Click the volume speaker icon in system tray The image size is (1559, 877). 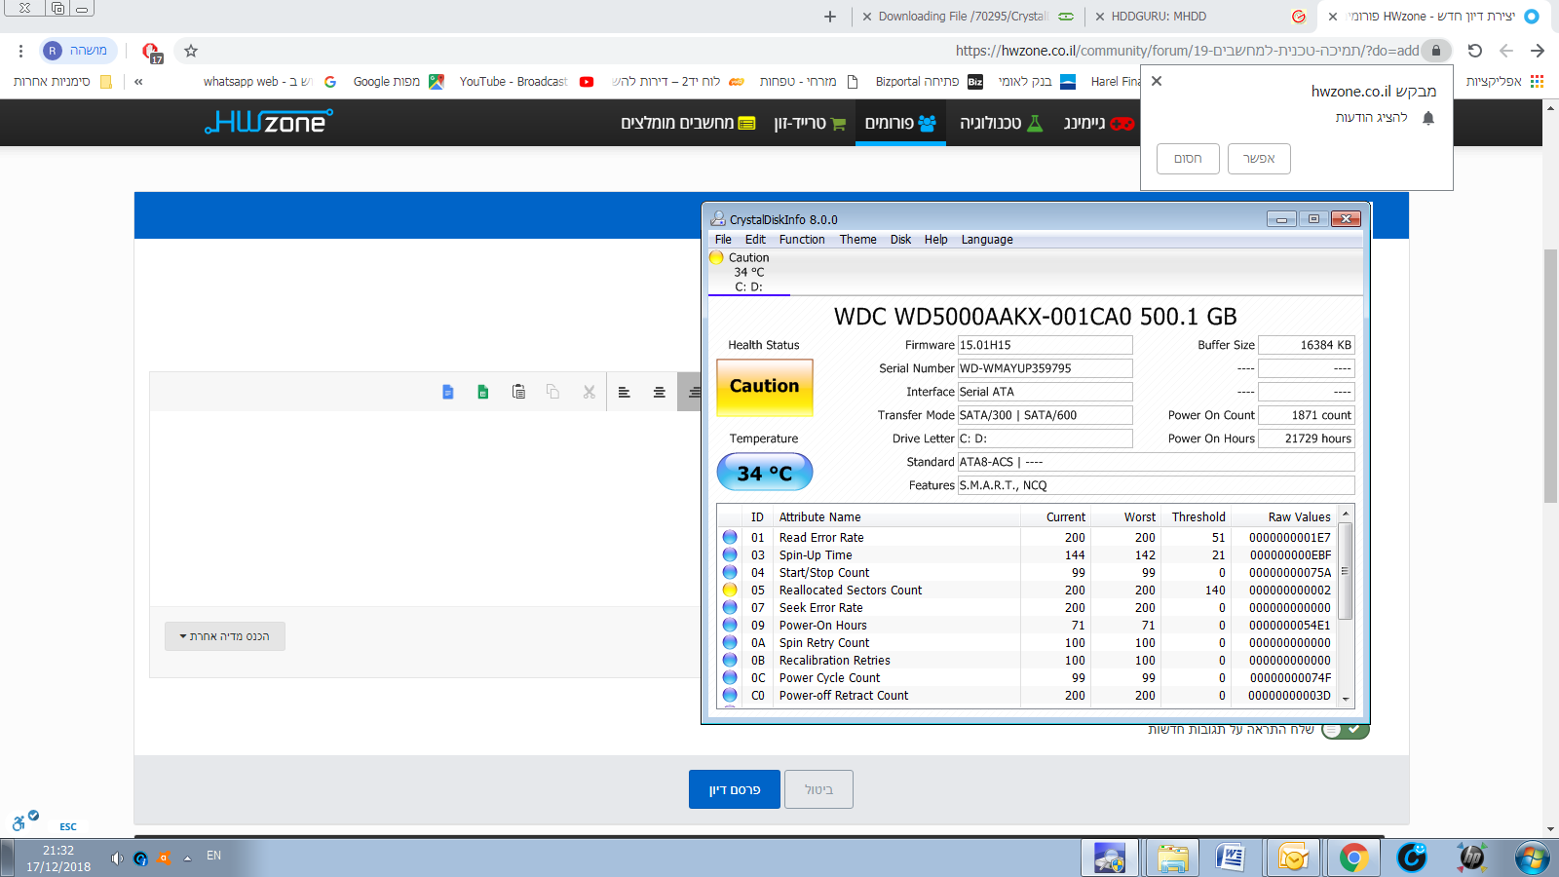pyautogui.click(x=117, y=858)
